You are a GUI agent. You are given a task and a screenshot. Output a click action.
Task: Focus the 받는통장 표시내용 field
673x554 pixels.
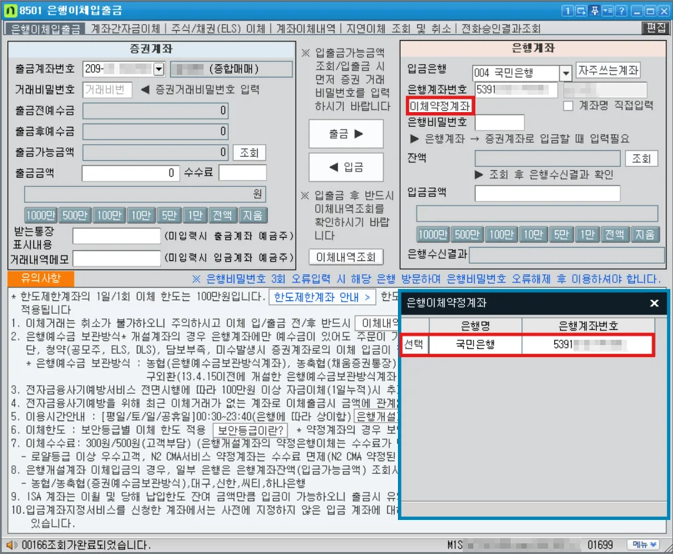pyautogui.click(x=116, y=236)
